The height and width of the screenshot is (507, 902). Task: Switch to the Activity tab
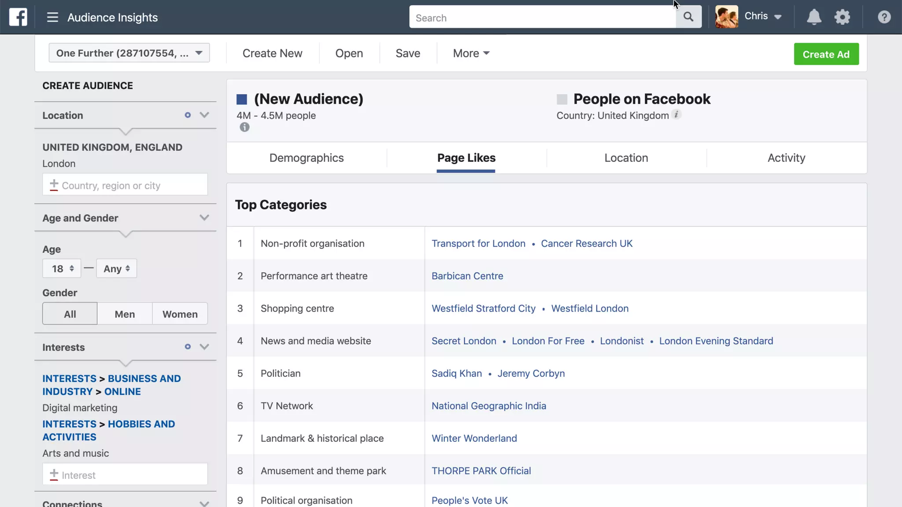coord(786,158)
